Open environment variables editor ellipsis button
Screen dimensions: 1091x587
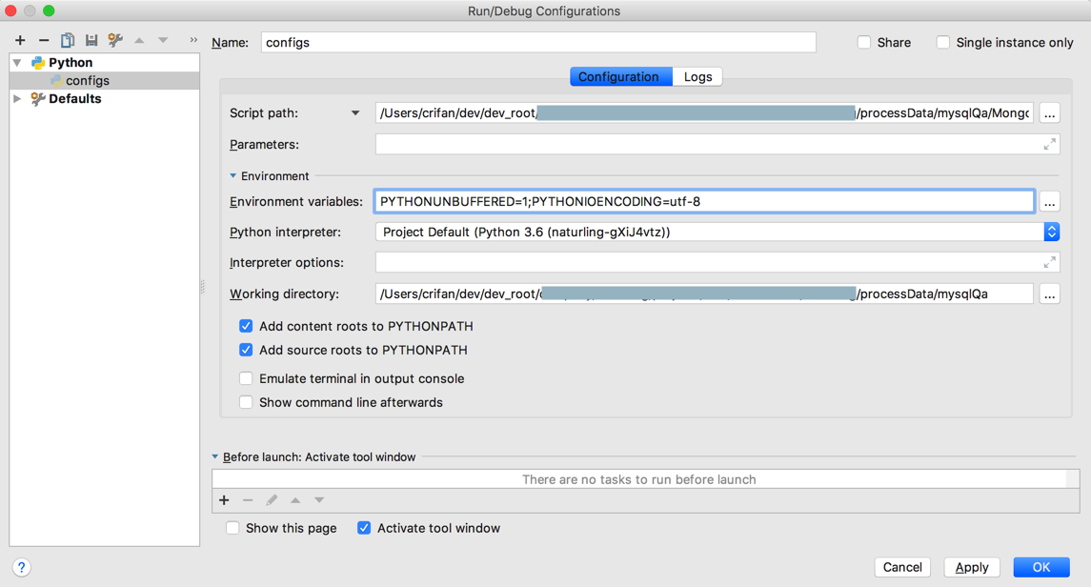[1049, 202]
